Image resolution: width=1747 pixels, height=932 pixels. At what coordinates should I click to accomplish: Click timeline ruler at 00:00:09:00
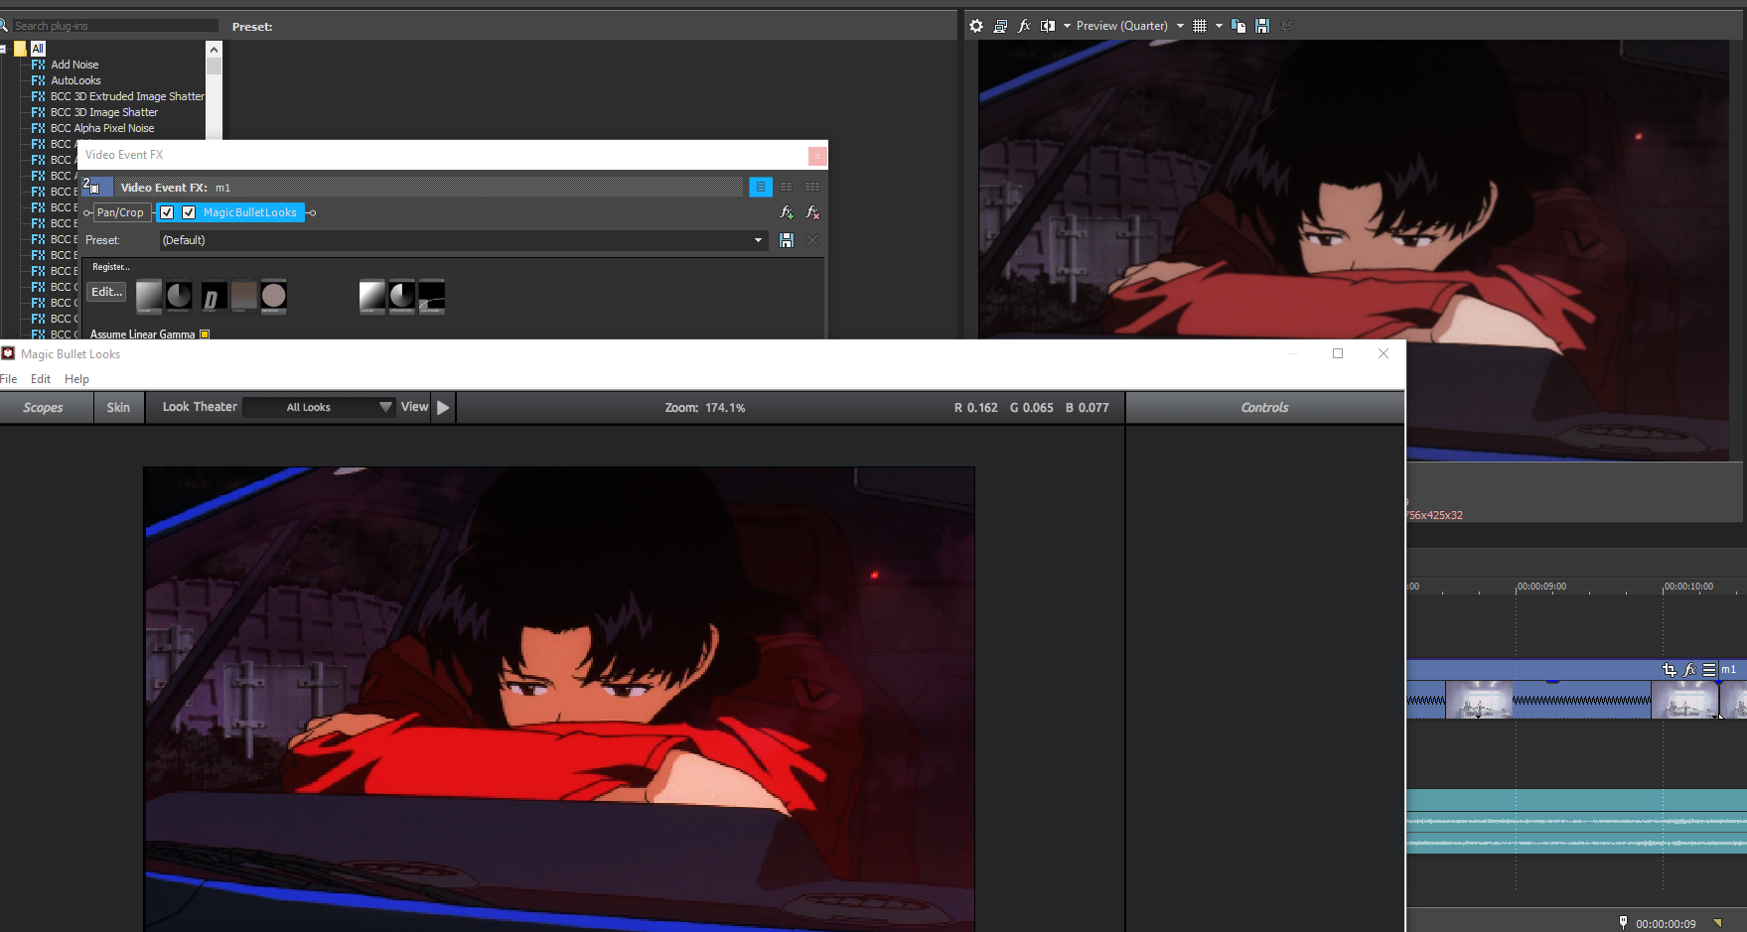pos(1541,587)
